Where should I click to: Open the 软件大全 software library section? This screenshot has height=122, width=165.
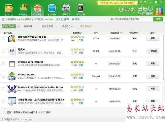click(x=9, y=10)
